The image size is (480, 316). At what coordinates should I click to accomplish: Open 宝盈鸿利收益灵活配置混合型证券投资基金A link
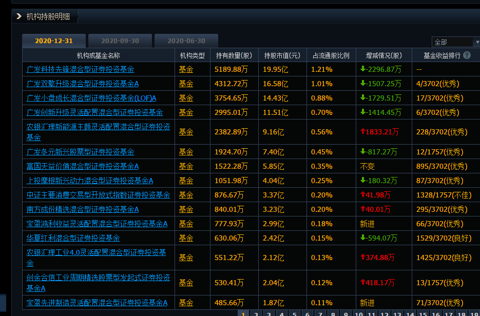point(97,224)
